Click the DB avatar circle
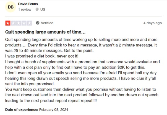The width and height of the screenshot is (167, 115). pyautogui.click(x=11, y=7)
